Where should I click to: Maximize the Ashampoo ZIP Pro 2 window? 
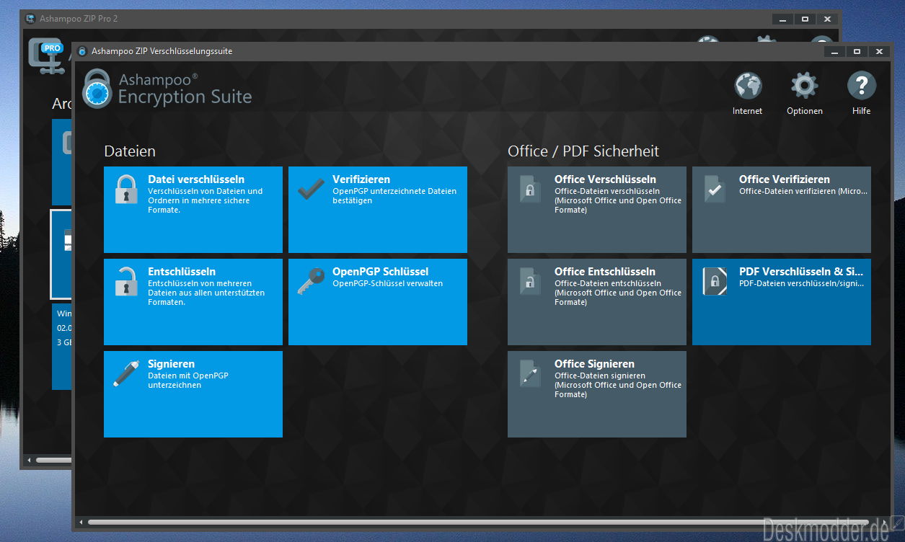tap(805, 19)
